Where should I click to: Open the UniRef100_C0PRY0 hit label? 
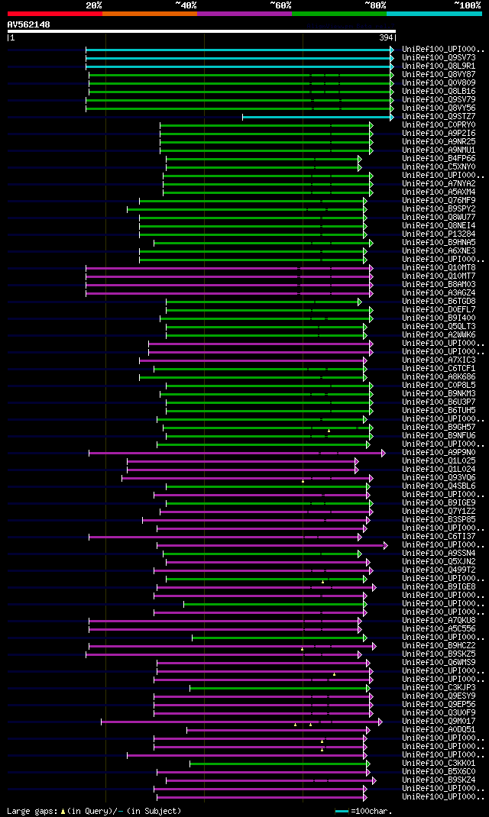point(439,125)
